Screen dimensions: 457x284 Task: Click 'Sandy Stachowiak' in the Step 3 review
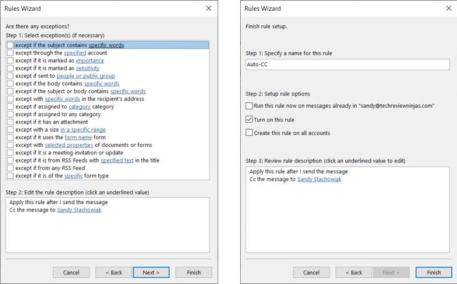tap(318, 180)
